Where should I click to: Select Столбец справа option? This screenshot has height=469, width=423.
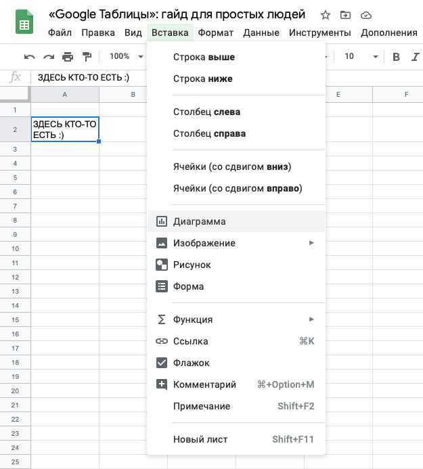pos(236,133)
